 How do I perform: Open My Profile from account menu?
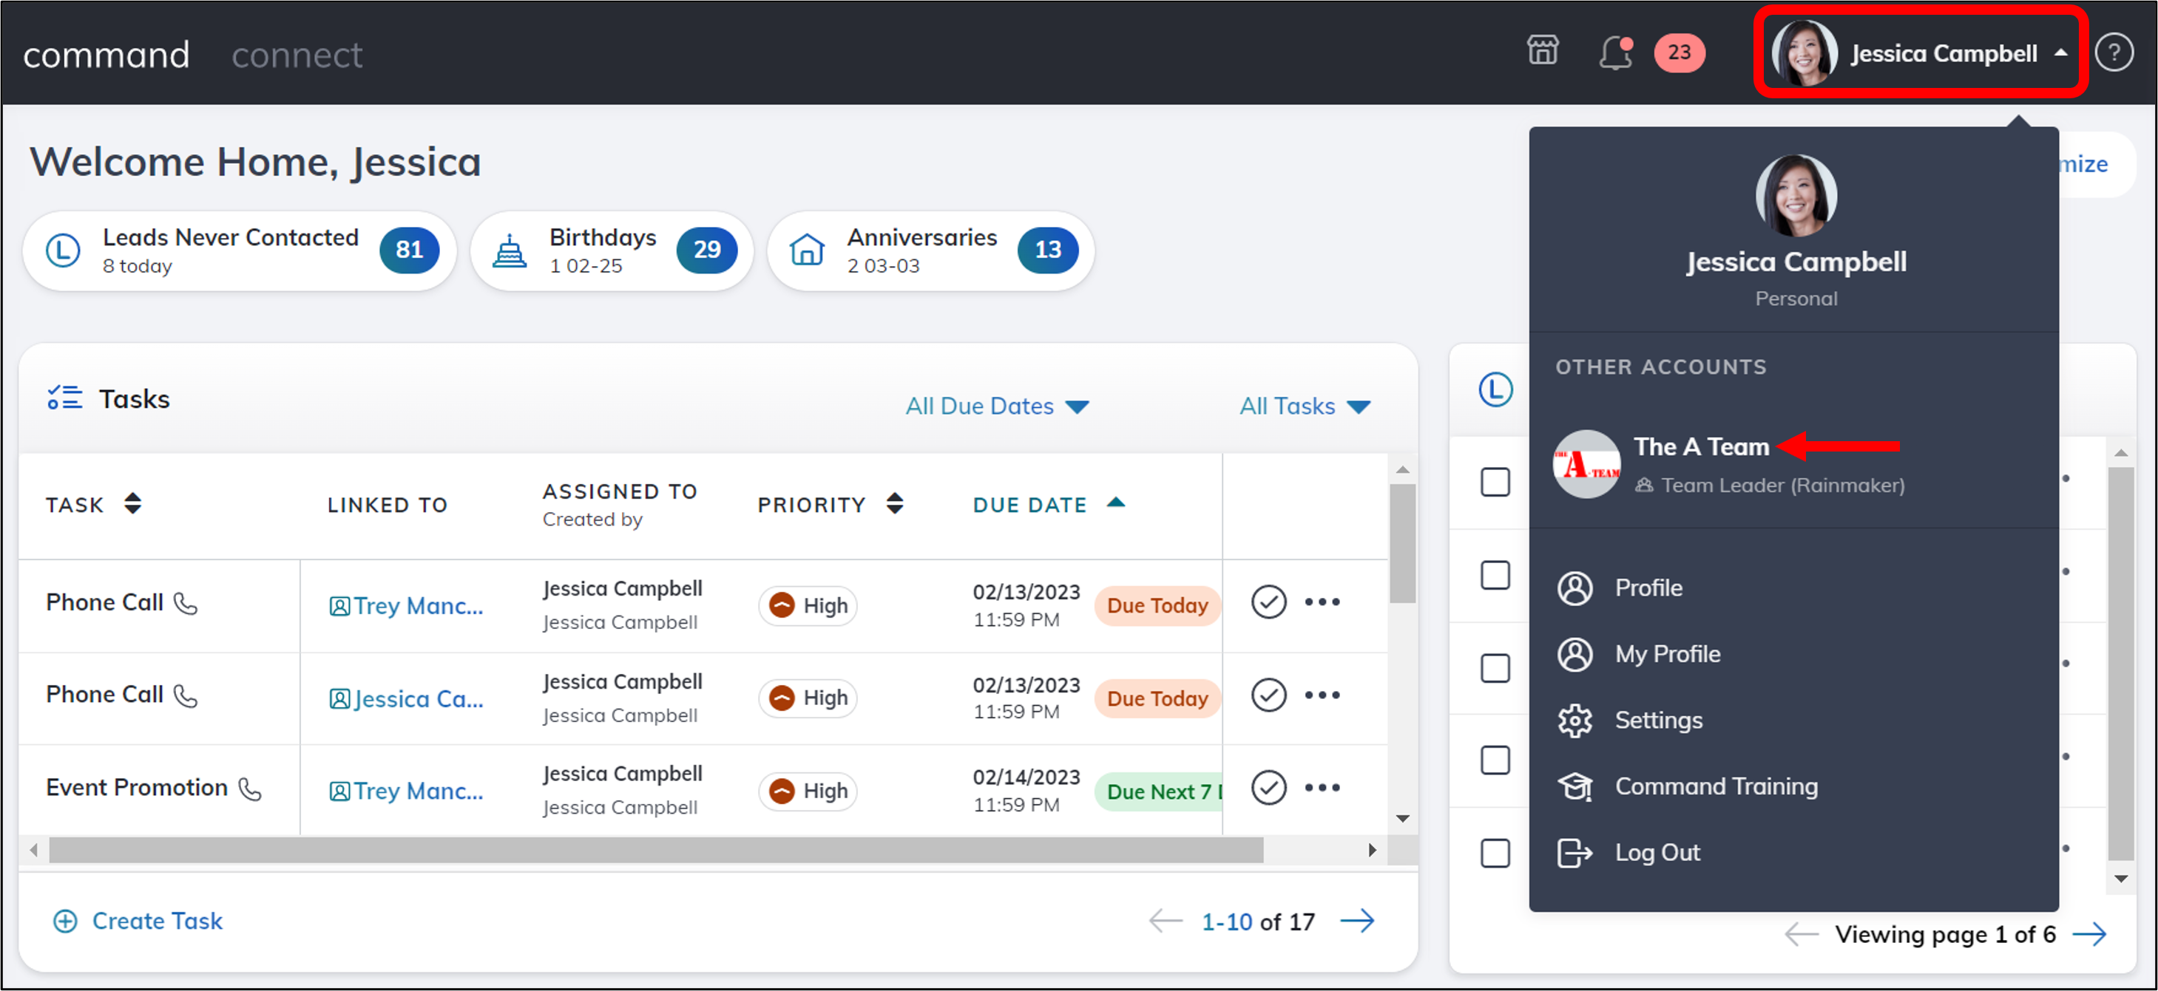click(x=1666, y=655)
